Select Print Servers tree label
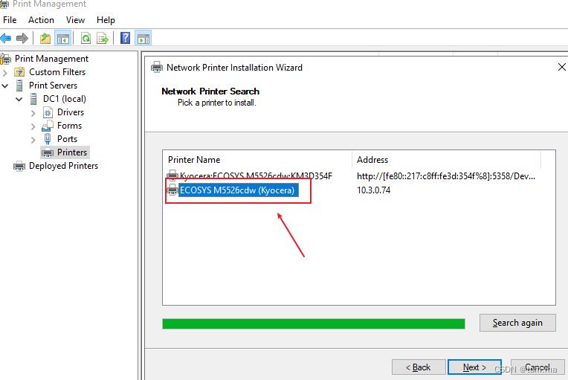This screenshot has height=380, width=568. tap(54, 86)
